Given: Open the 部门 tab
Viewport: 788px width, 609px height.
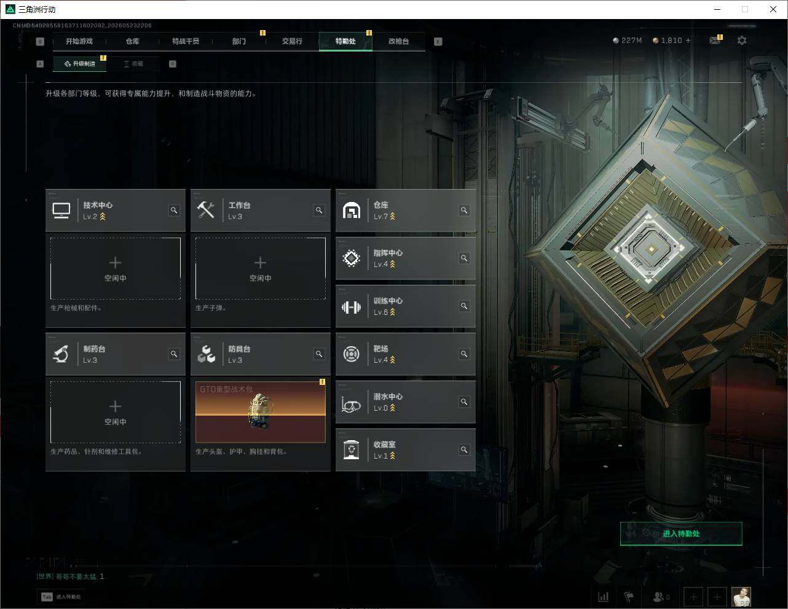Looking at the screenshot, I should (x=239, y=41).
